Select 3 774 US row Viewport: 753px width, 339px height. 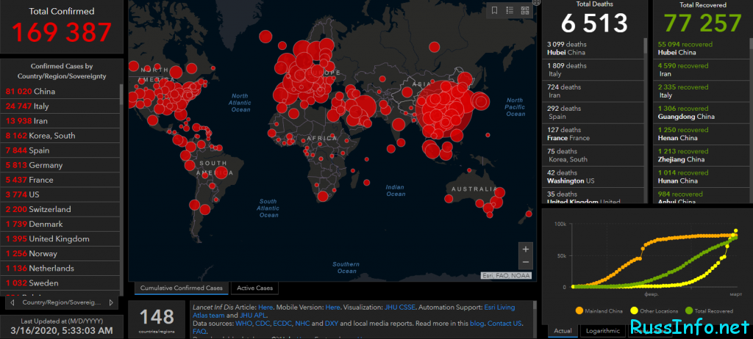pyautogui.click(x=60, y=194)
